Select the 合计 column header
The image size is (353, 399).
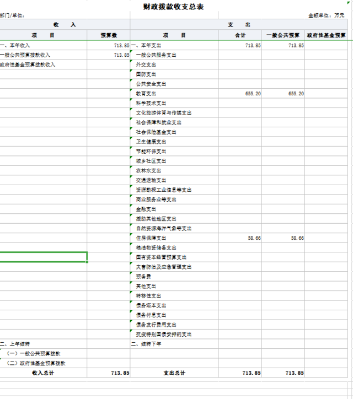click(240, 35)
